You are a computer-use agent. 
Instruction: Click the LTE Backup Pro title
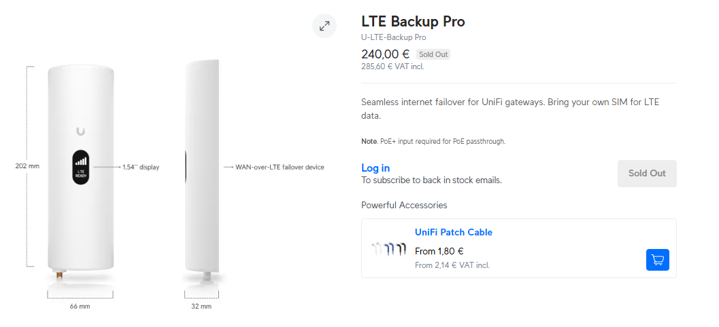[413, 22]
